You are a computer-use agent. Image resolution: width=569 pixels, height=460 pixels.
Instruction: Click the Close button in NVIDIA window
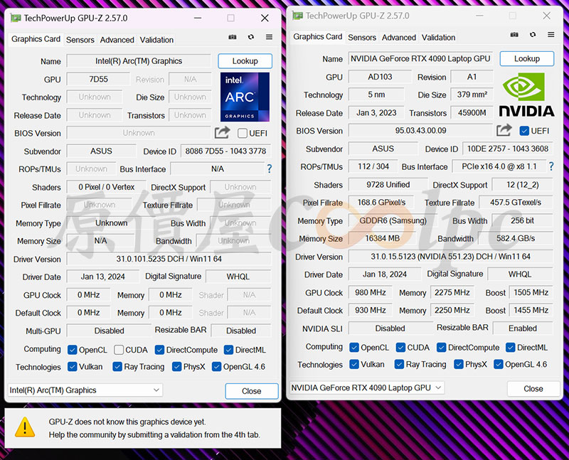pos(533,389)
